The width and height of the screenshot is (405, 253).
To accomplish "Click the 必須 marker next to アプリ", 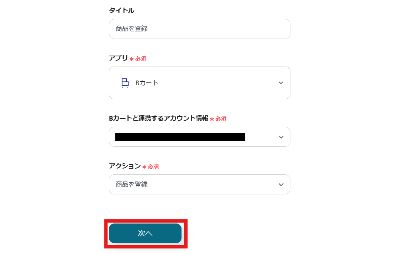I will coord(141,59).
